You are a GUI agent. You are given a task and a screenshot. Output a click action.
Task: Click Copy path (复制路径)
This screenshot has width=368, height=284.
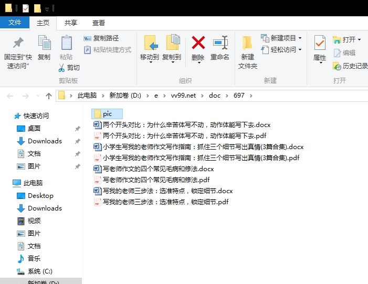tap(101, 38)
